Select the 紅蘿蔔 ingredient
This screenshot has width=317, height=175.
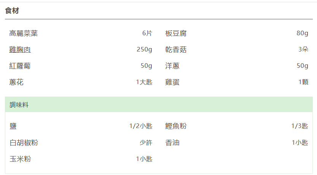tap(20, 66)
